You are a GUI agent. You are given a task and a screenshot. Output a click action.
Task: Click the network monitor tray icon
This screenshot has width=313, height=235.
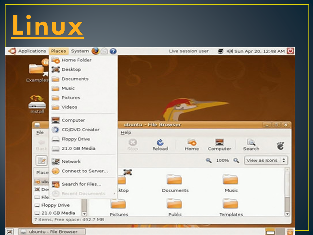pyautogui.click(x=220, y=51)
